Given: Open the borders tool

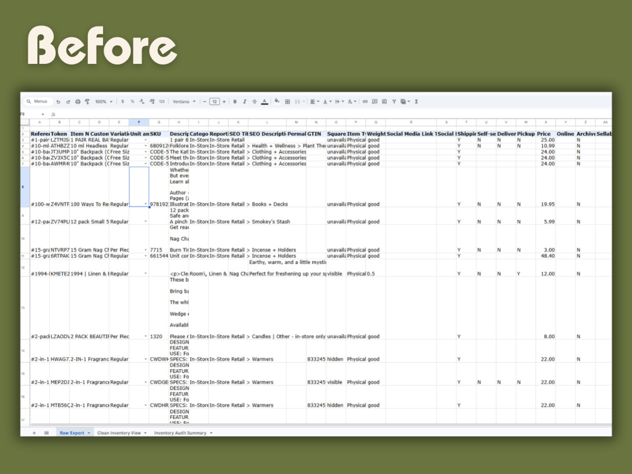Looking at the screenshot, I should click(288, 102).
